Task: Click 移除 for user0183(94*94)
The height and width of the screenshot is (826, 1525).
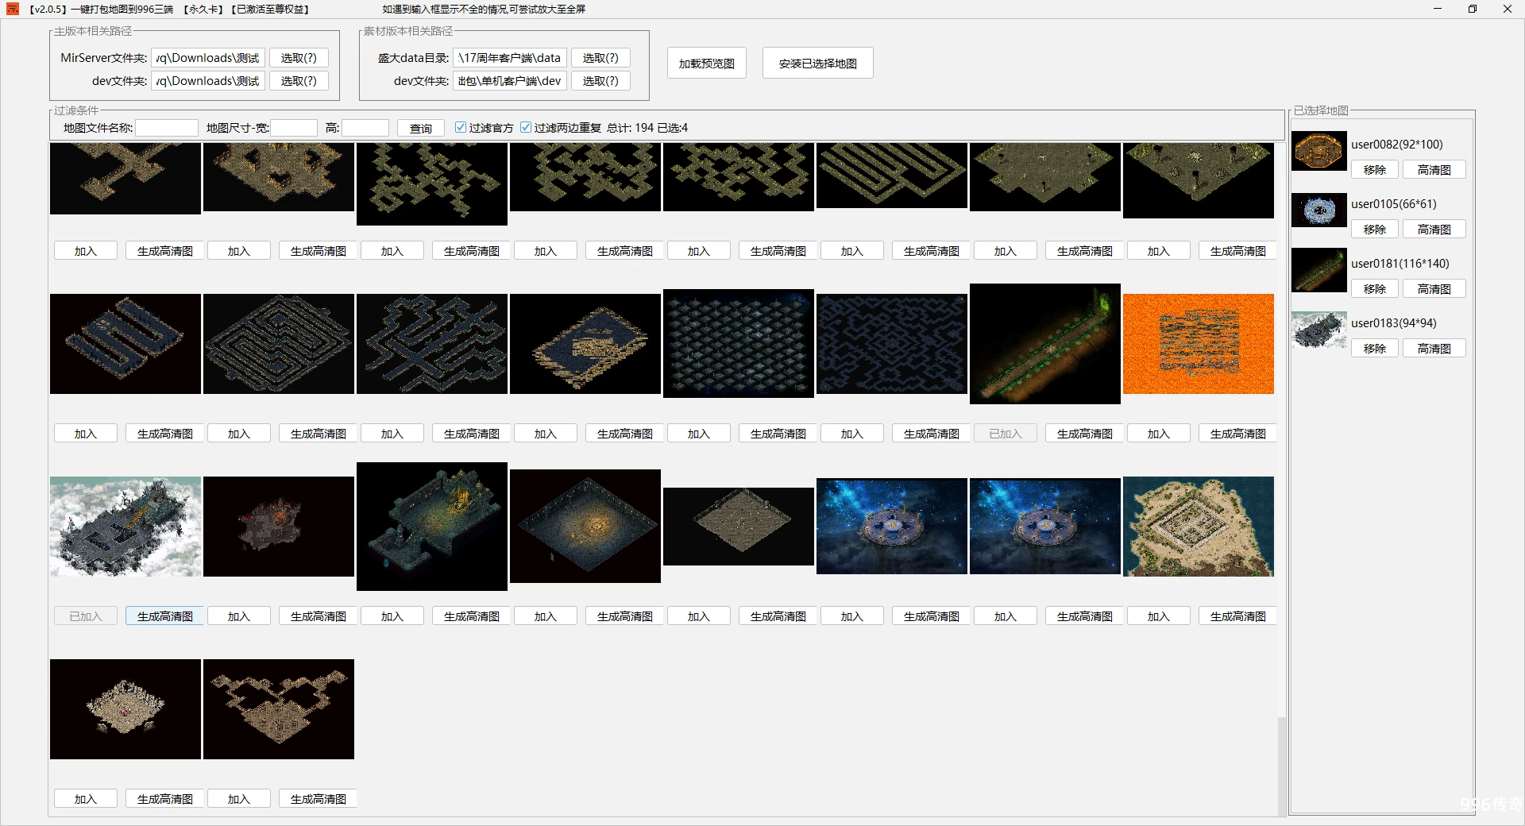Action: pyautogui.click(x=1375, y=349)
